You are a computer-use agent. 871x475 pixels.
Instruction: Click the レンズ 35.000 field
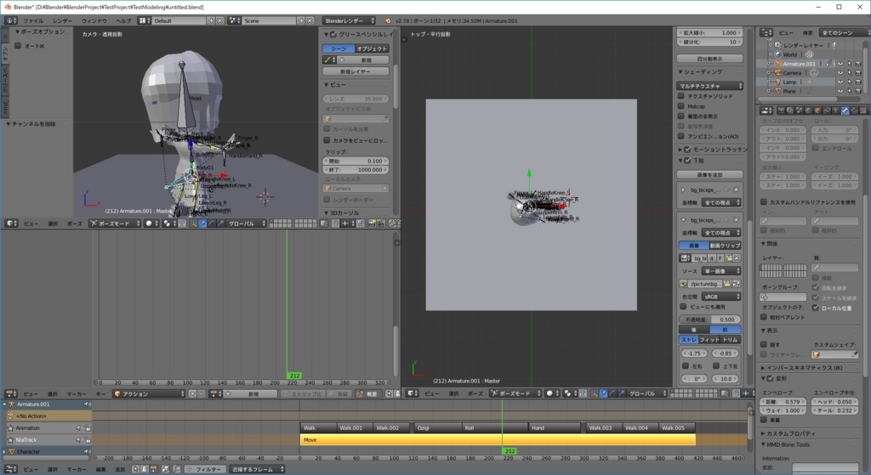click(x=356, y=99)
